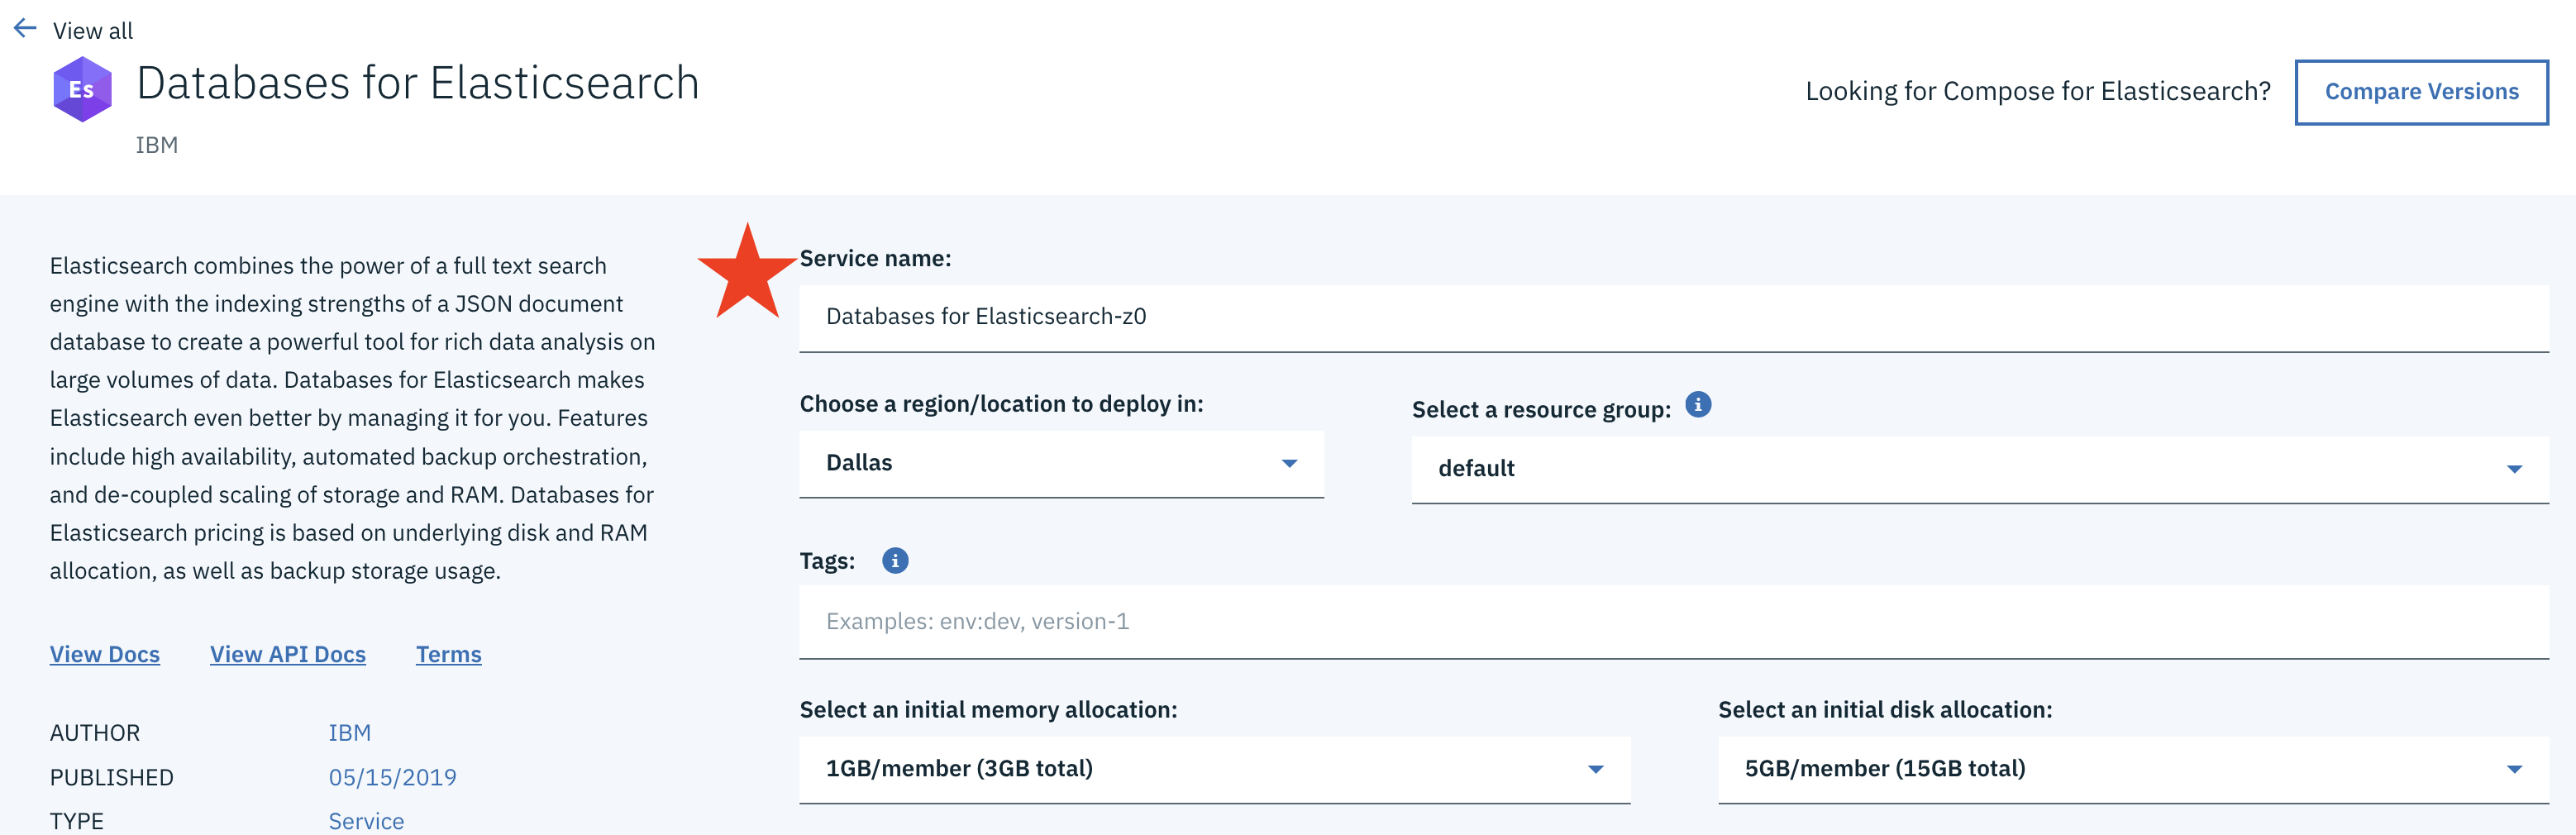2576x835 pixels.
Task: Open the memory allocation dropdown
Action: click(1214, 769)
